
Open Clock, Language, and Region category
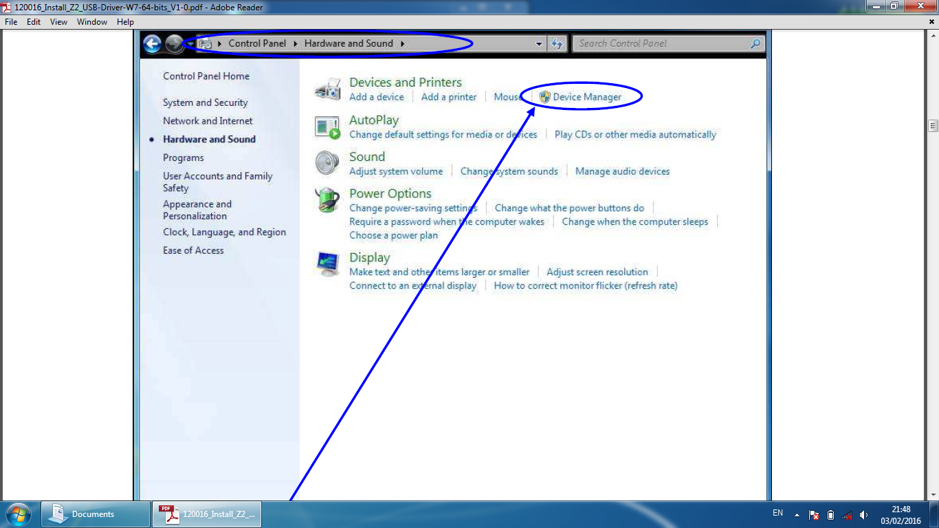pyautogui.click(x=224, y=232)
